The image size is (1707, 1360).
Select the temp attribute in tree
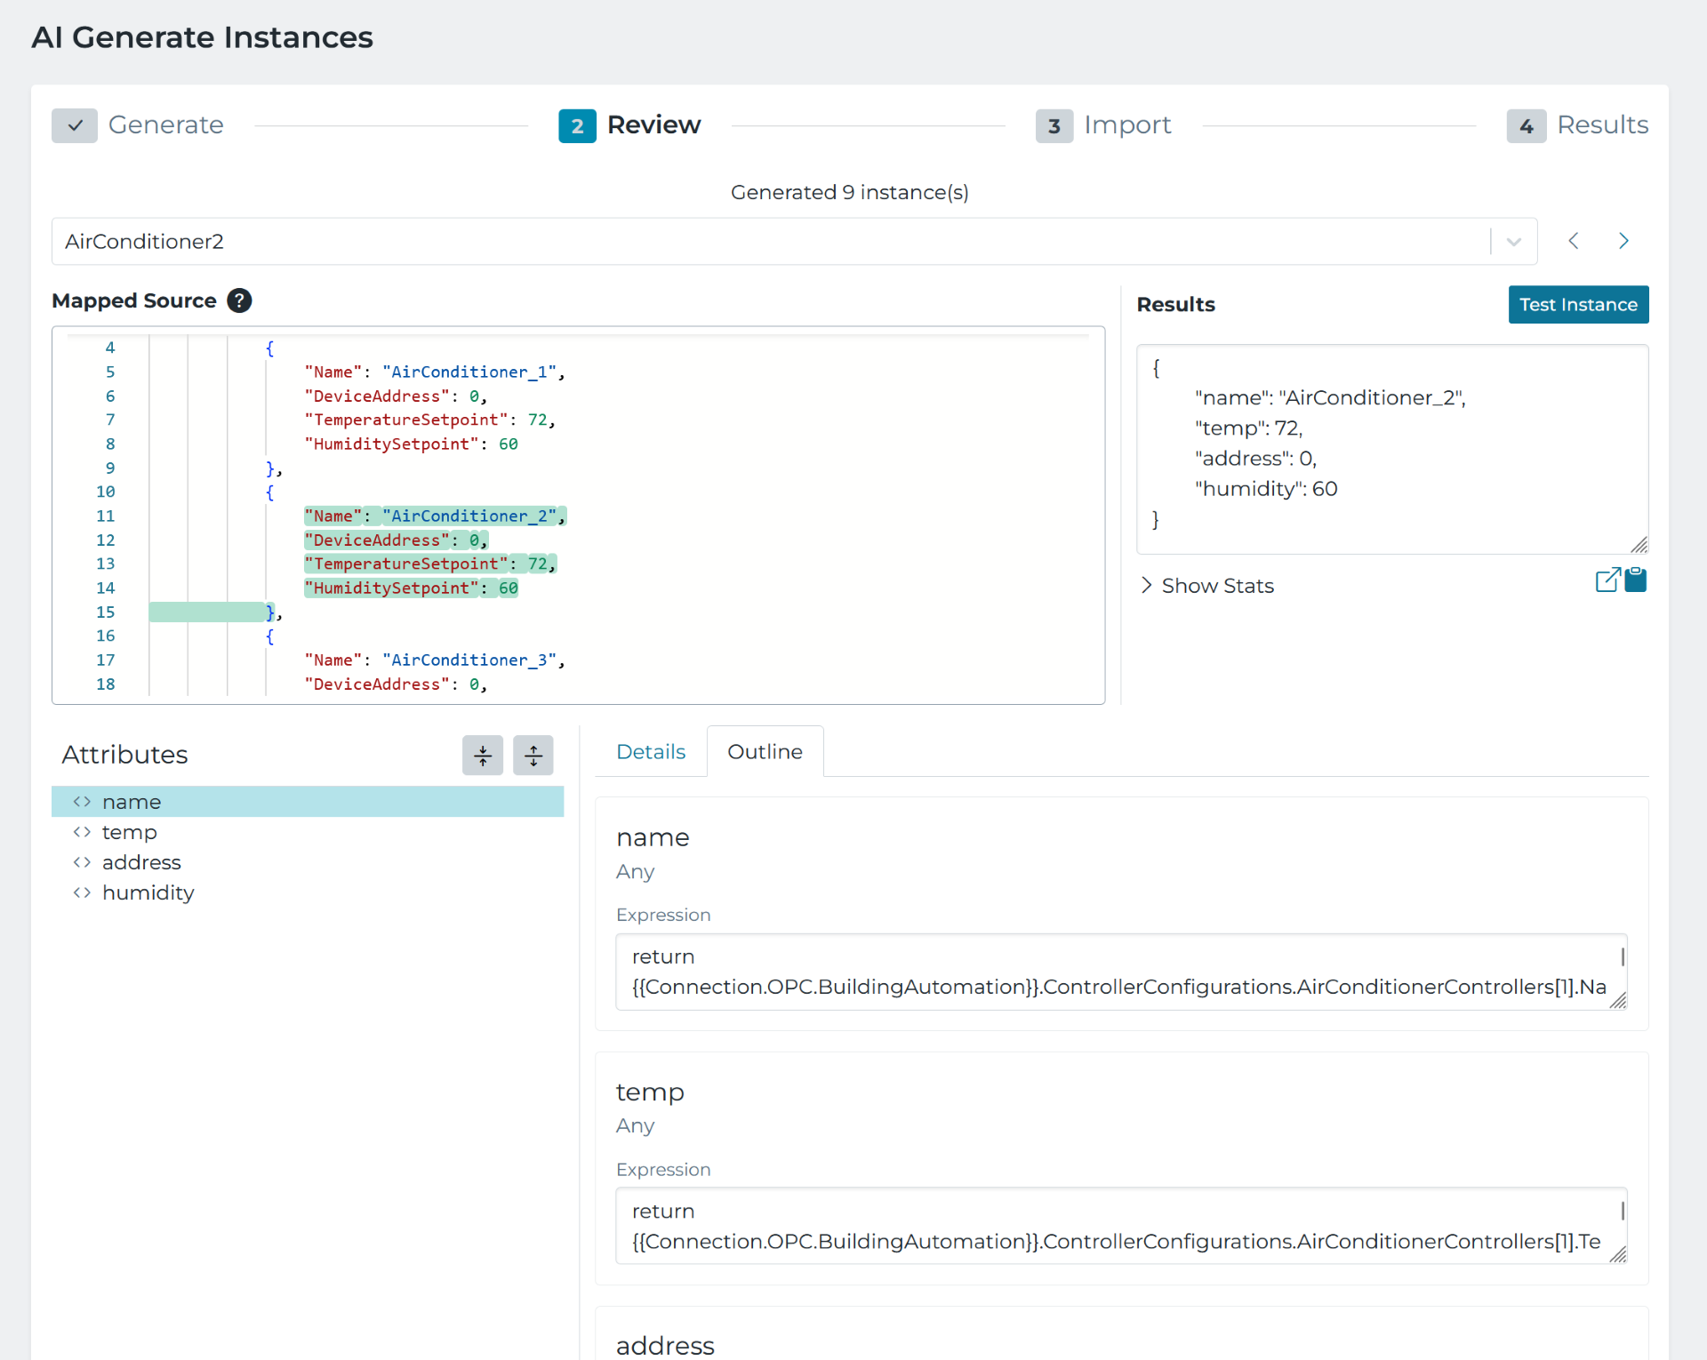pyautogui.click(x=129, y=832)
